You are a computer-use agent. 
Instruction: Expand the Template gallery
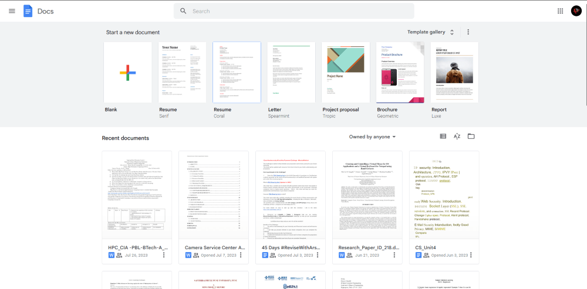[x=430, y=32]
